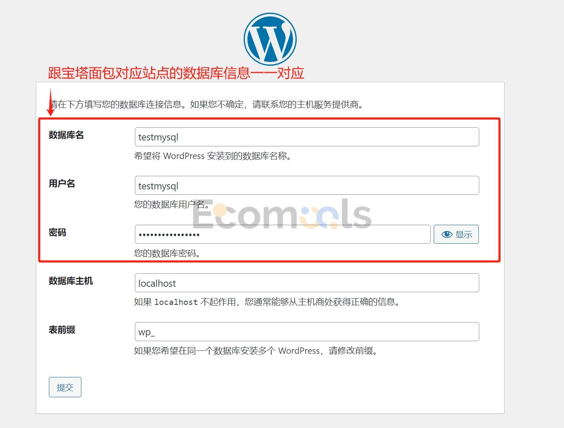
Task: Select the 数据库主机 localhost field
Action: (x=307, y=283)
